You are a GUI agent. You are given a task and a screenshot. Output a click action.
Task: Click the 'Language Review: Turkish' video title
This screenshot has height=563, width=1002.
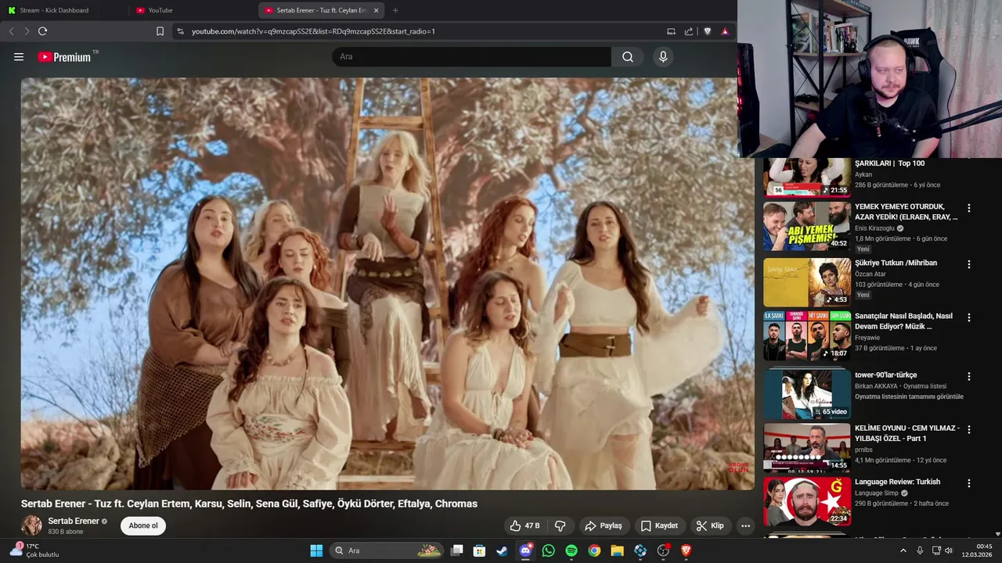[x=897, y=482]
